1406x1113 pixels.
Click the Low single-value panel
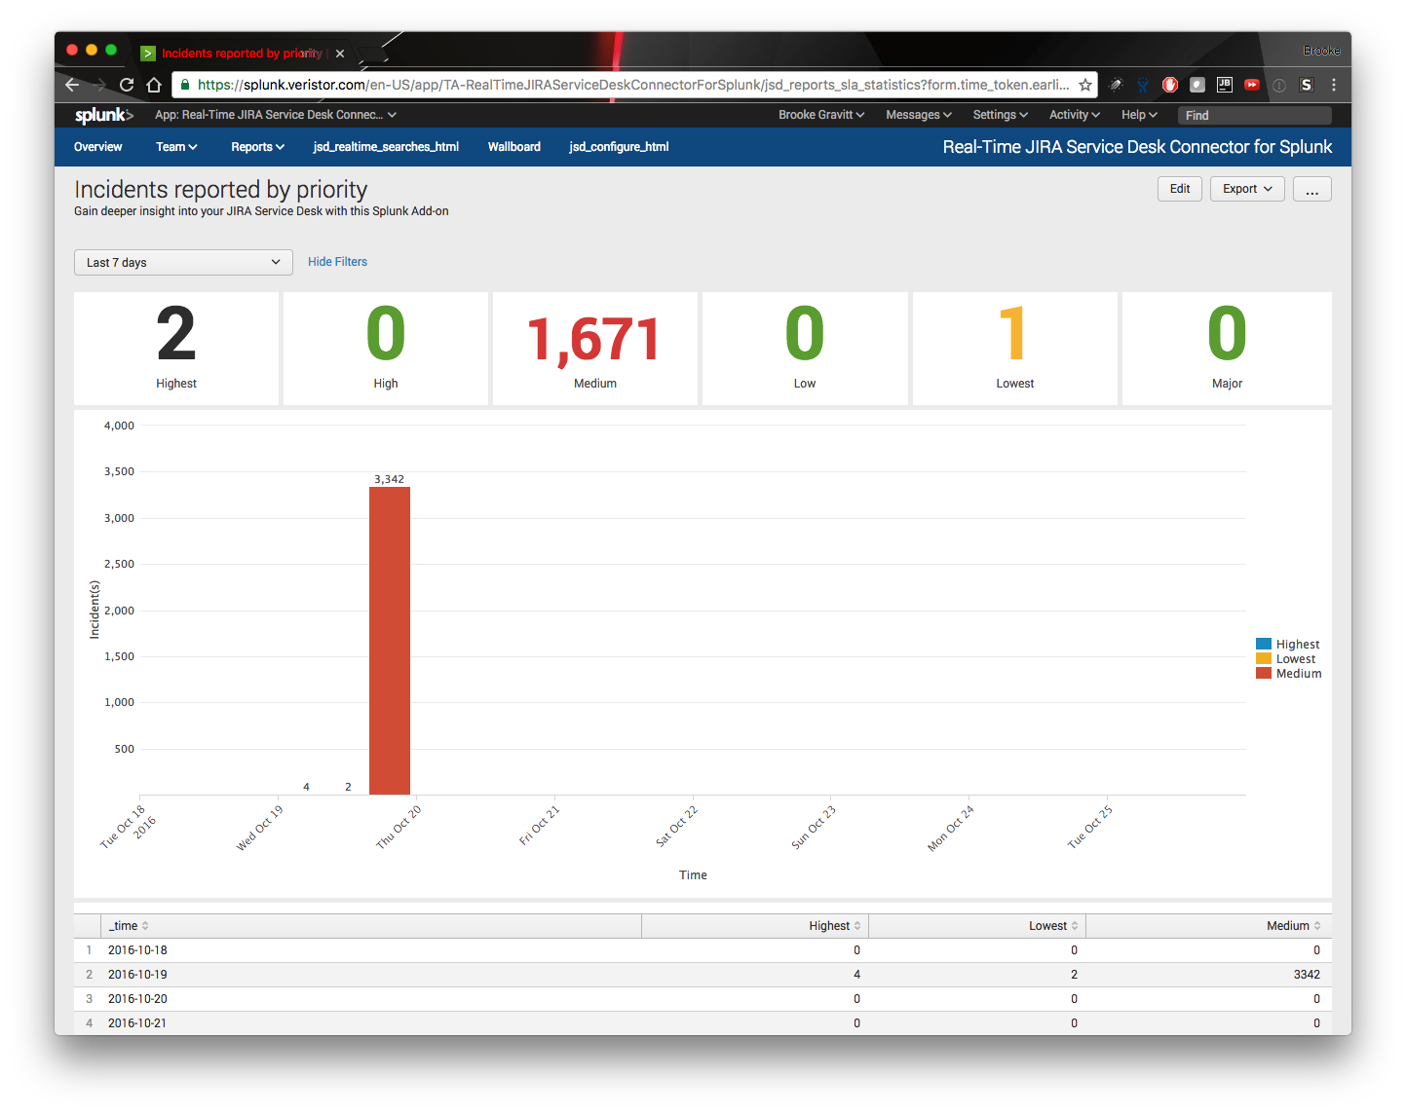tap(805, 349)
